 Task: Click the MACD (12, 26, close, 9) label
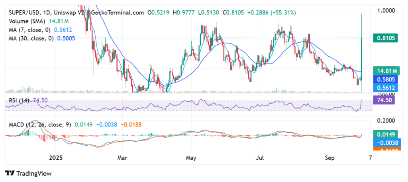(40, 125)
